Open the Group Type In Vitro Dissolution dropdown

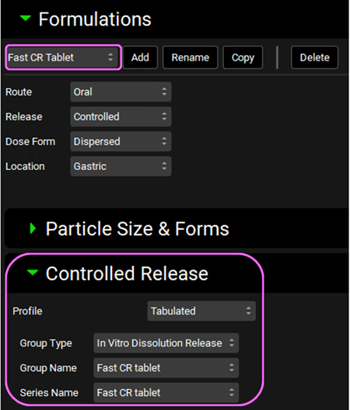tap(166, 343)
